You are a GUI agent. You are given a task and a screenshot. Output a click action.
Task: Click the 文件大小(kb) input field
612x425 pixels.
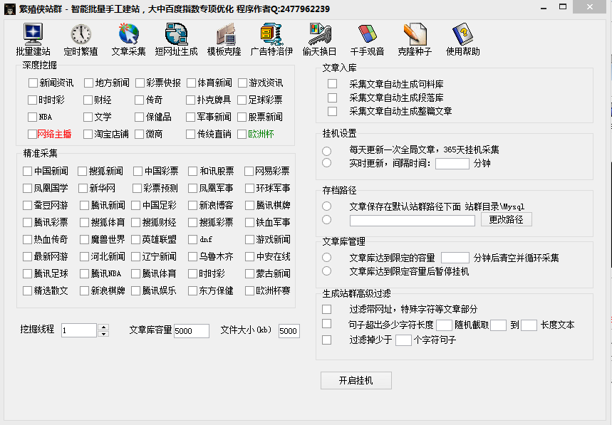[x=289, y=330]
